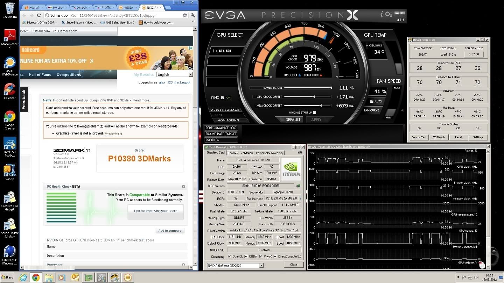Open Competitions menu on 3DMark site
Viewport: 504px width, 283px height.
pos(69,75)
